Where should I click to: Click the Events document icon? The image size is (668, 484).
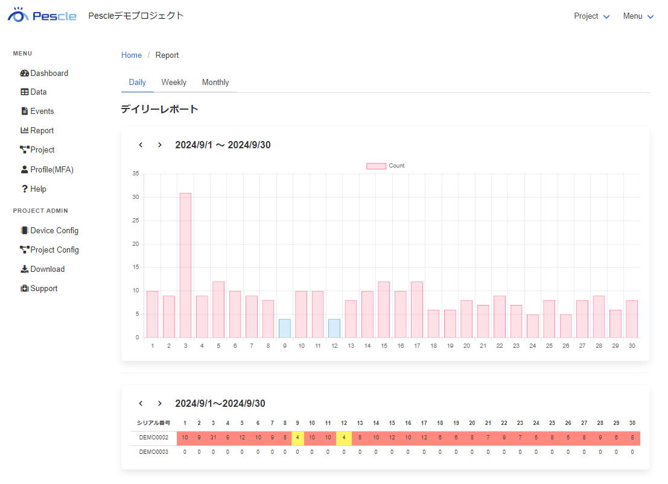pyautogui.click(x=24, y=112)
